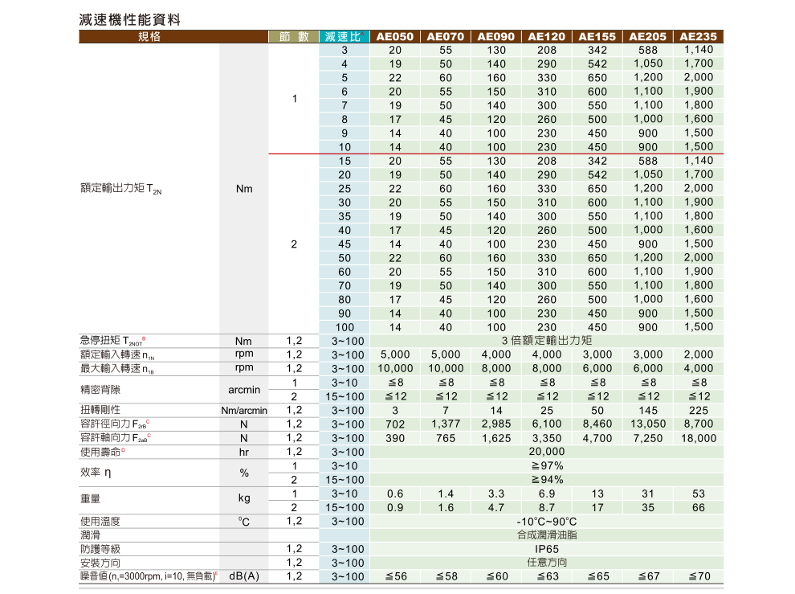Image resolution: width=795 pixels, height=594 pixels.
Task: Click the AE050 column header
Action: click(x=395, y=36)
